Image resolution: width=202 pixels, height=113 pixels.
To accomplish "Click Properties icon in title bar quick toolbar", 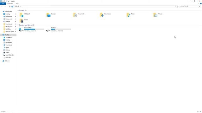I will tap(4, 1).
